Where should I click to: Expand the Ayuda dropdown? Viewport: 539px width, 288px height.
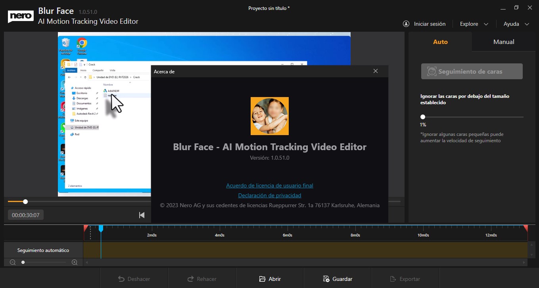pos(516,24)
